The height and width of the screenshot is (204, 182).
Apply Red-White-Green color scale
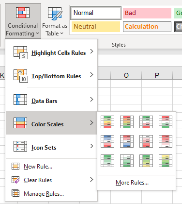(x=166, y=122)
